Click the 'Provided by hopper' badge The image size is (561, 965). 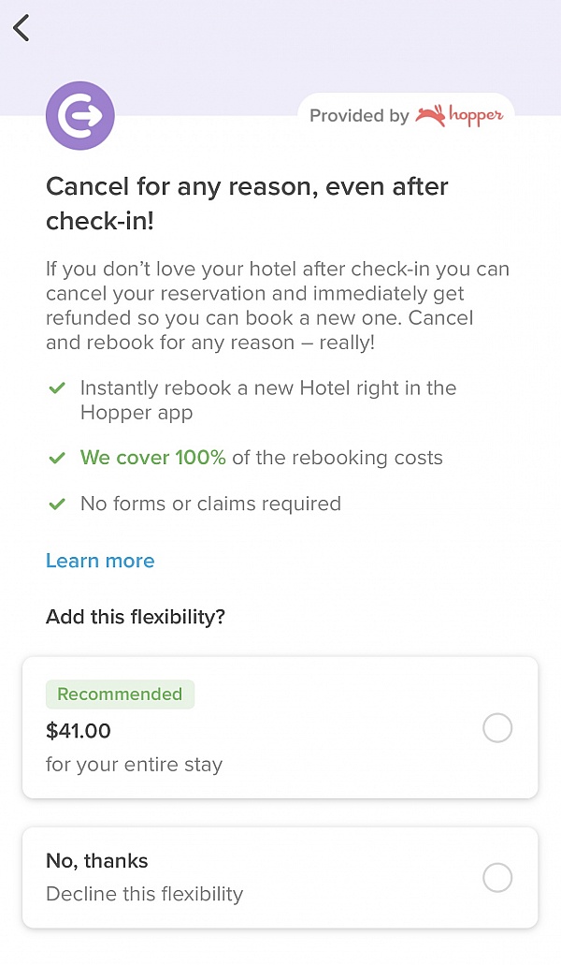coord(405,115)
